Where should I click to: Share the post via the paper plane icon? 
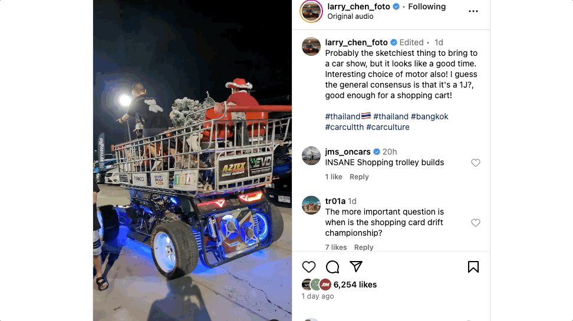coord(356,267)
